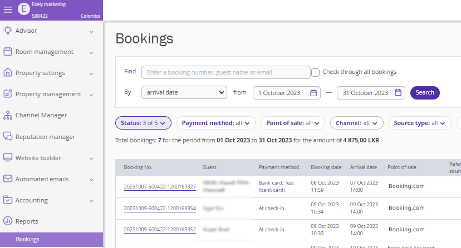Click the Automated emails envelope icon
This screenshot has width=461, height=248.
tap(8, 179)
